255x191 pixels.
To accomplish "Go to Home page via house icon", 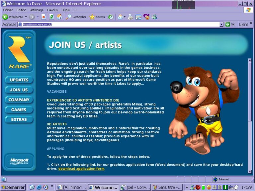I will click(59, 17).
